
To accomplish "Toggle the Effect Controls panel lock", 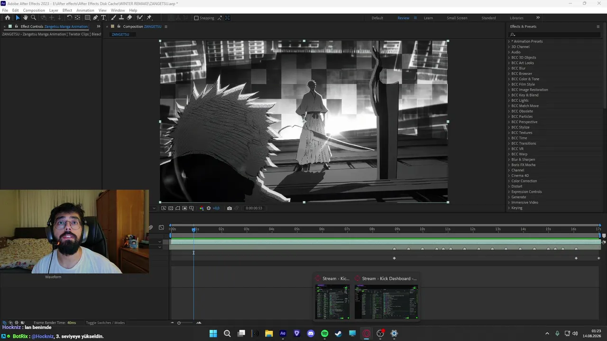I will (x=17, y=27).
